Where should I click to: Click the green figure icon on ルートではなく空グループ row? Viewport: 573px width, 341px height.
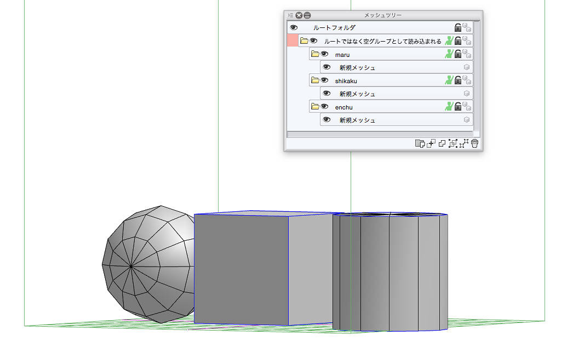tap(449, 41)
